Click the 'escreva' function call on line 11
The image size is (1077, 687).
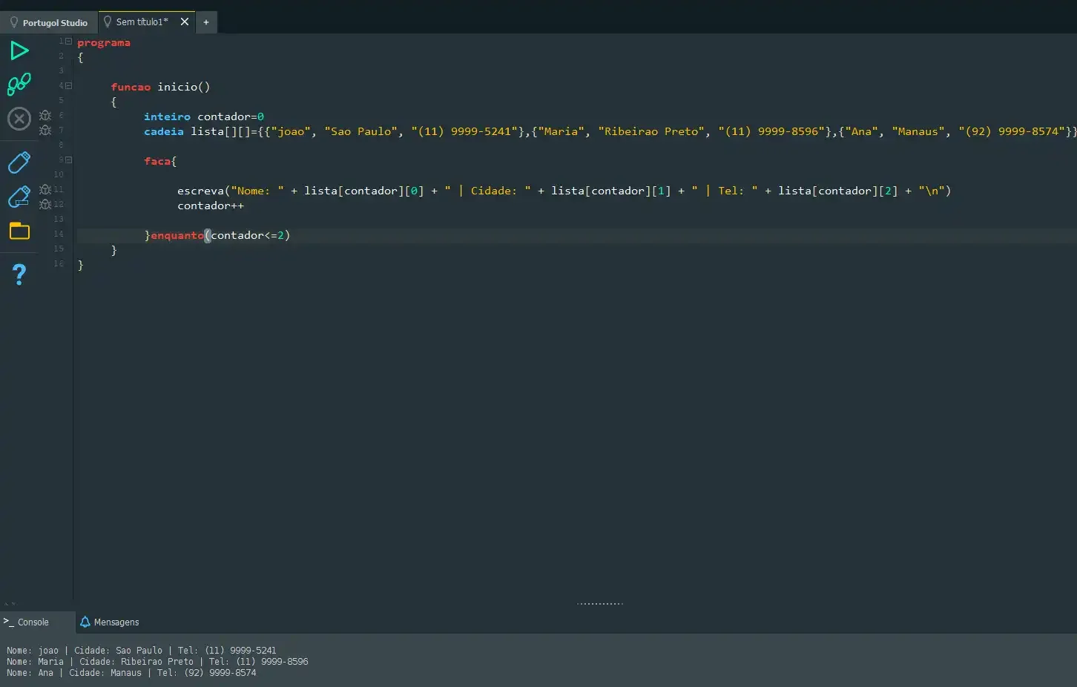click(200, 191)
